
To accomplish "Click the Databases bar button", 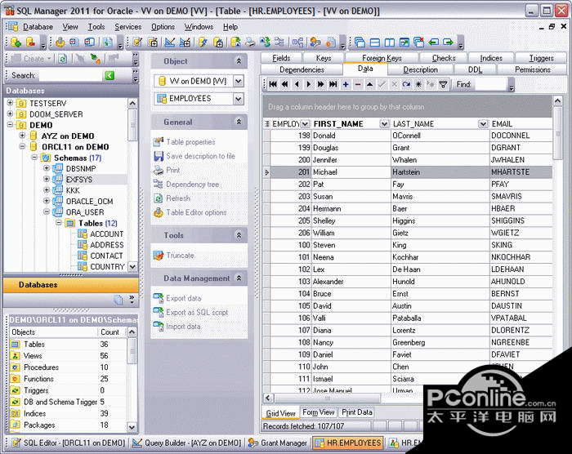I will pyautogui.click(x=71, y=285).
